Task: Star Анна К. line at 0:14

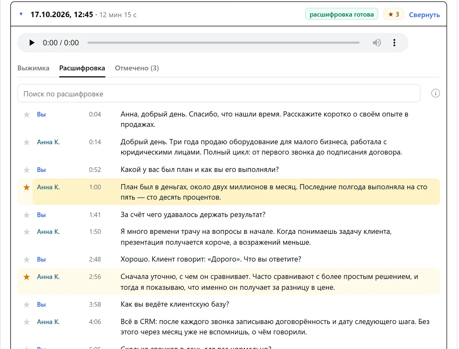Action: coord(26,142)
